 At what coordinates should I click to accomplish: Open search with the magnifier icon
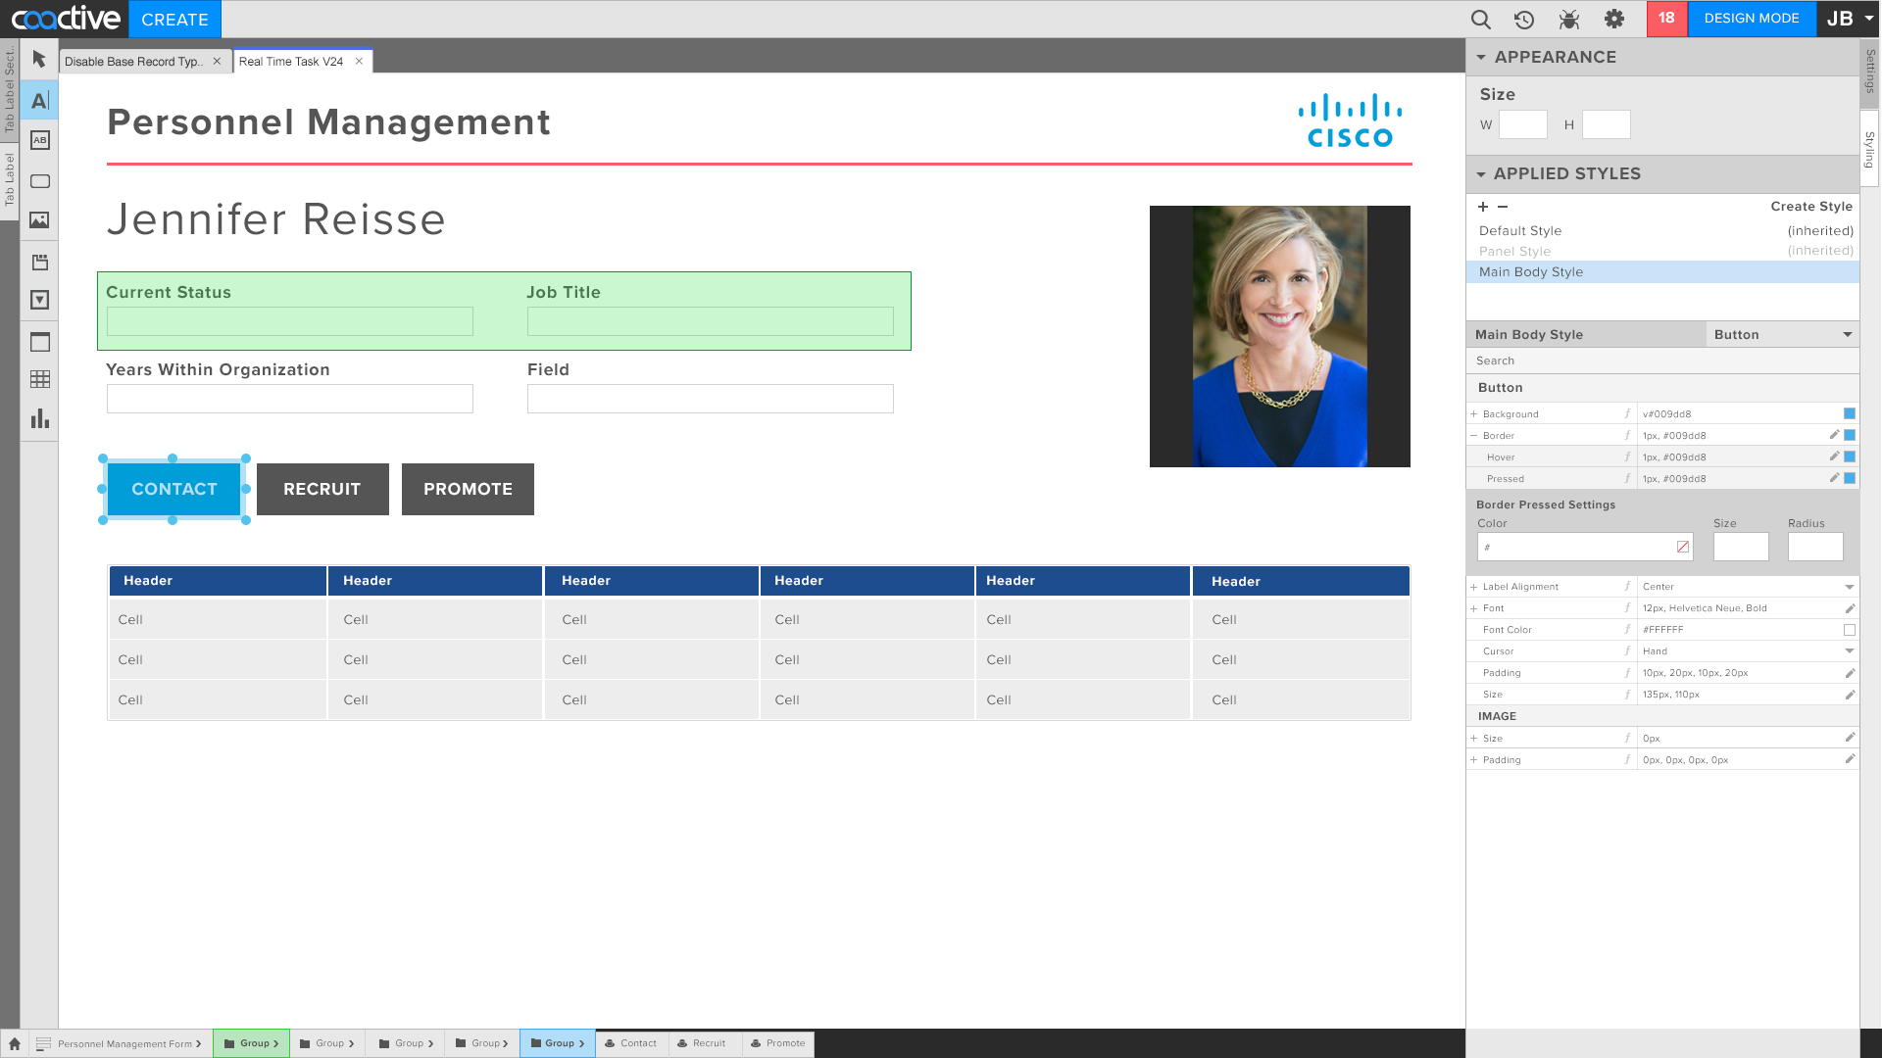(x=1480, y=19)
